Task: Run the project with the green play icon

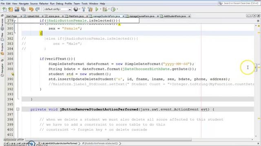Action: tap(97, 9)
